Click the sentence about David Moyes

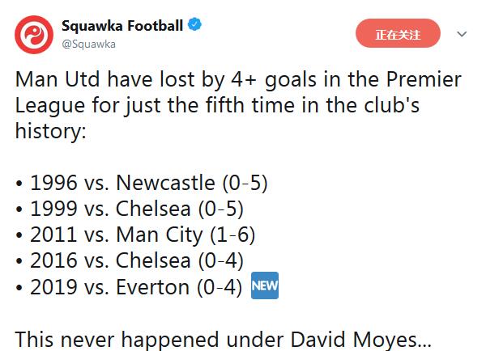coord(224,339)
